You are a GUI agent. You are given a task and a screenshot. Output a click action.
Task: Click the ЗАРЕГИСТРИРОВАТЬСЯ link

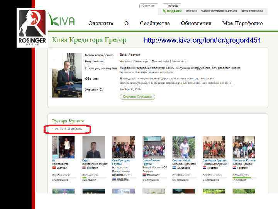click(219, 11)
